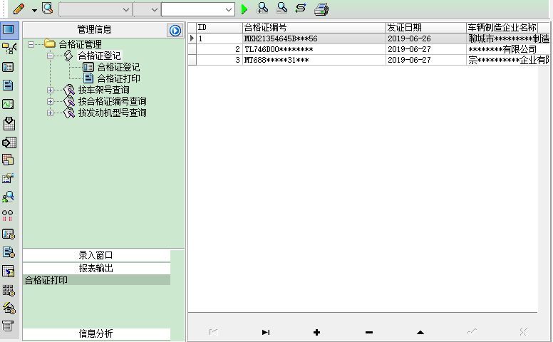Select the 合格证管理 folder in tree
Screen dimensions: 553x342
80,44
